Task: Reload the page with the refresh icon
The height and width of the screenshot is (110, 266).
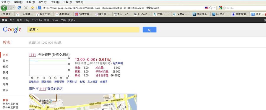Action: [19, 8]
